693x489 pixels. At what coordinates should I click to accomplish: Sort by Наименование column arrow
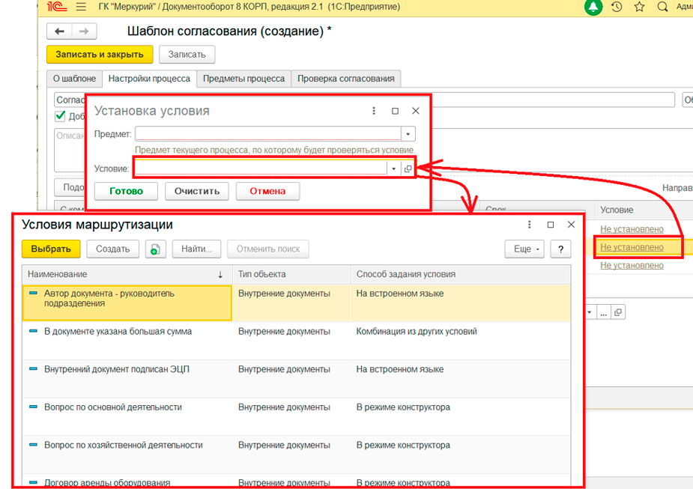point(220,275)
